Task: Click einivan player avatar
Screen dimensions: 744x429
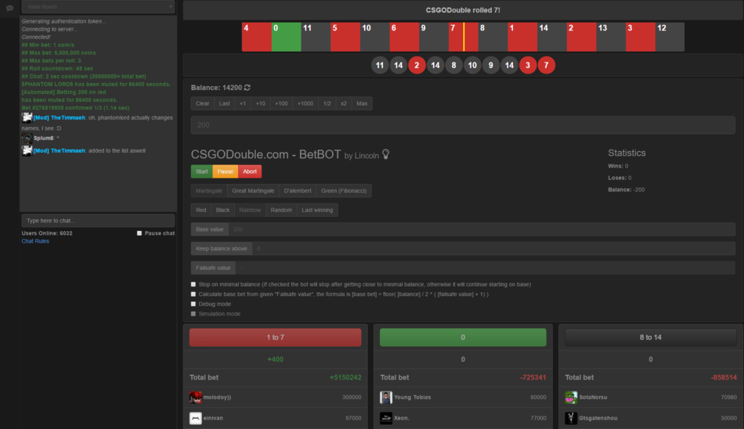Action: tap(196, 418)
